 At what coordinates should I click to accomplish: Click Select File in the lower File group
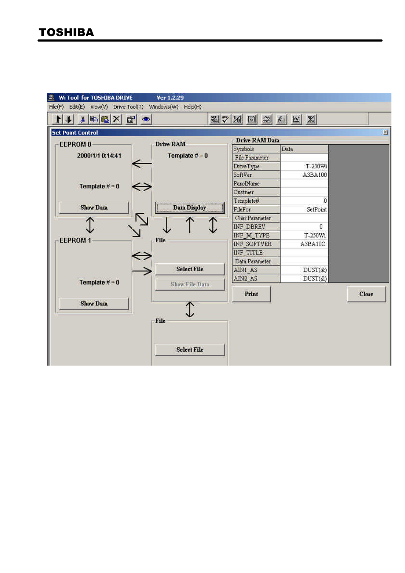(190, 349)
